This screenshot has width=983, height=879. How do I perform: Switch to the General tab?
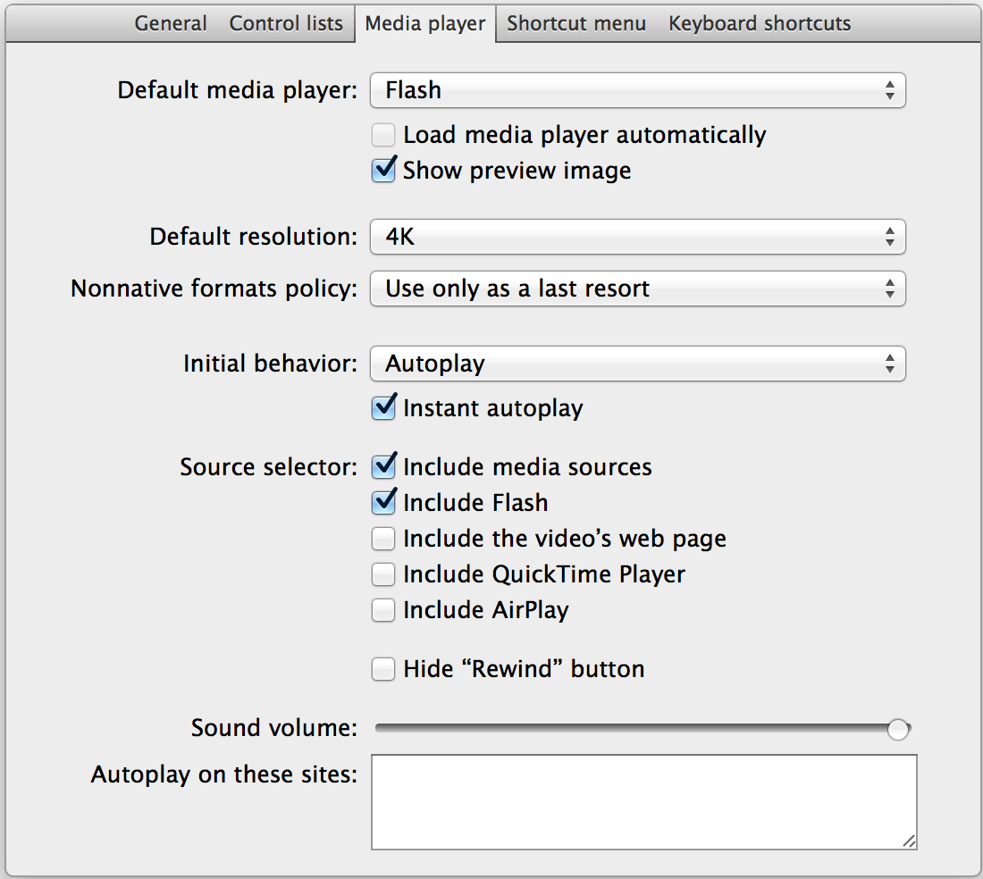[171, 23]
